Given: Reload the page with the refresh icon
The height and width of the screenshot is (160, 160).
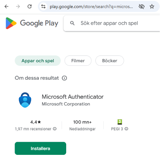Looking at the screenshot, I should (30, 6).
